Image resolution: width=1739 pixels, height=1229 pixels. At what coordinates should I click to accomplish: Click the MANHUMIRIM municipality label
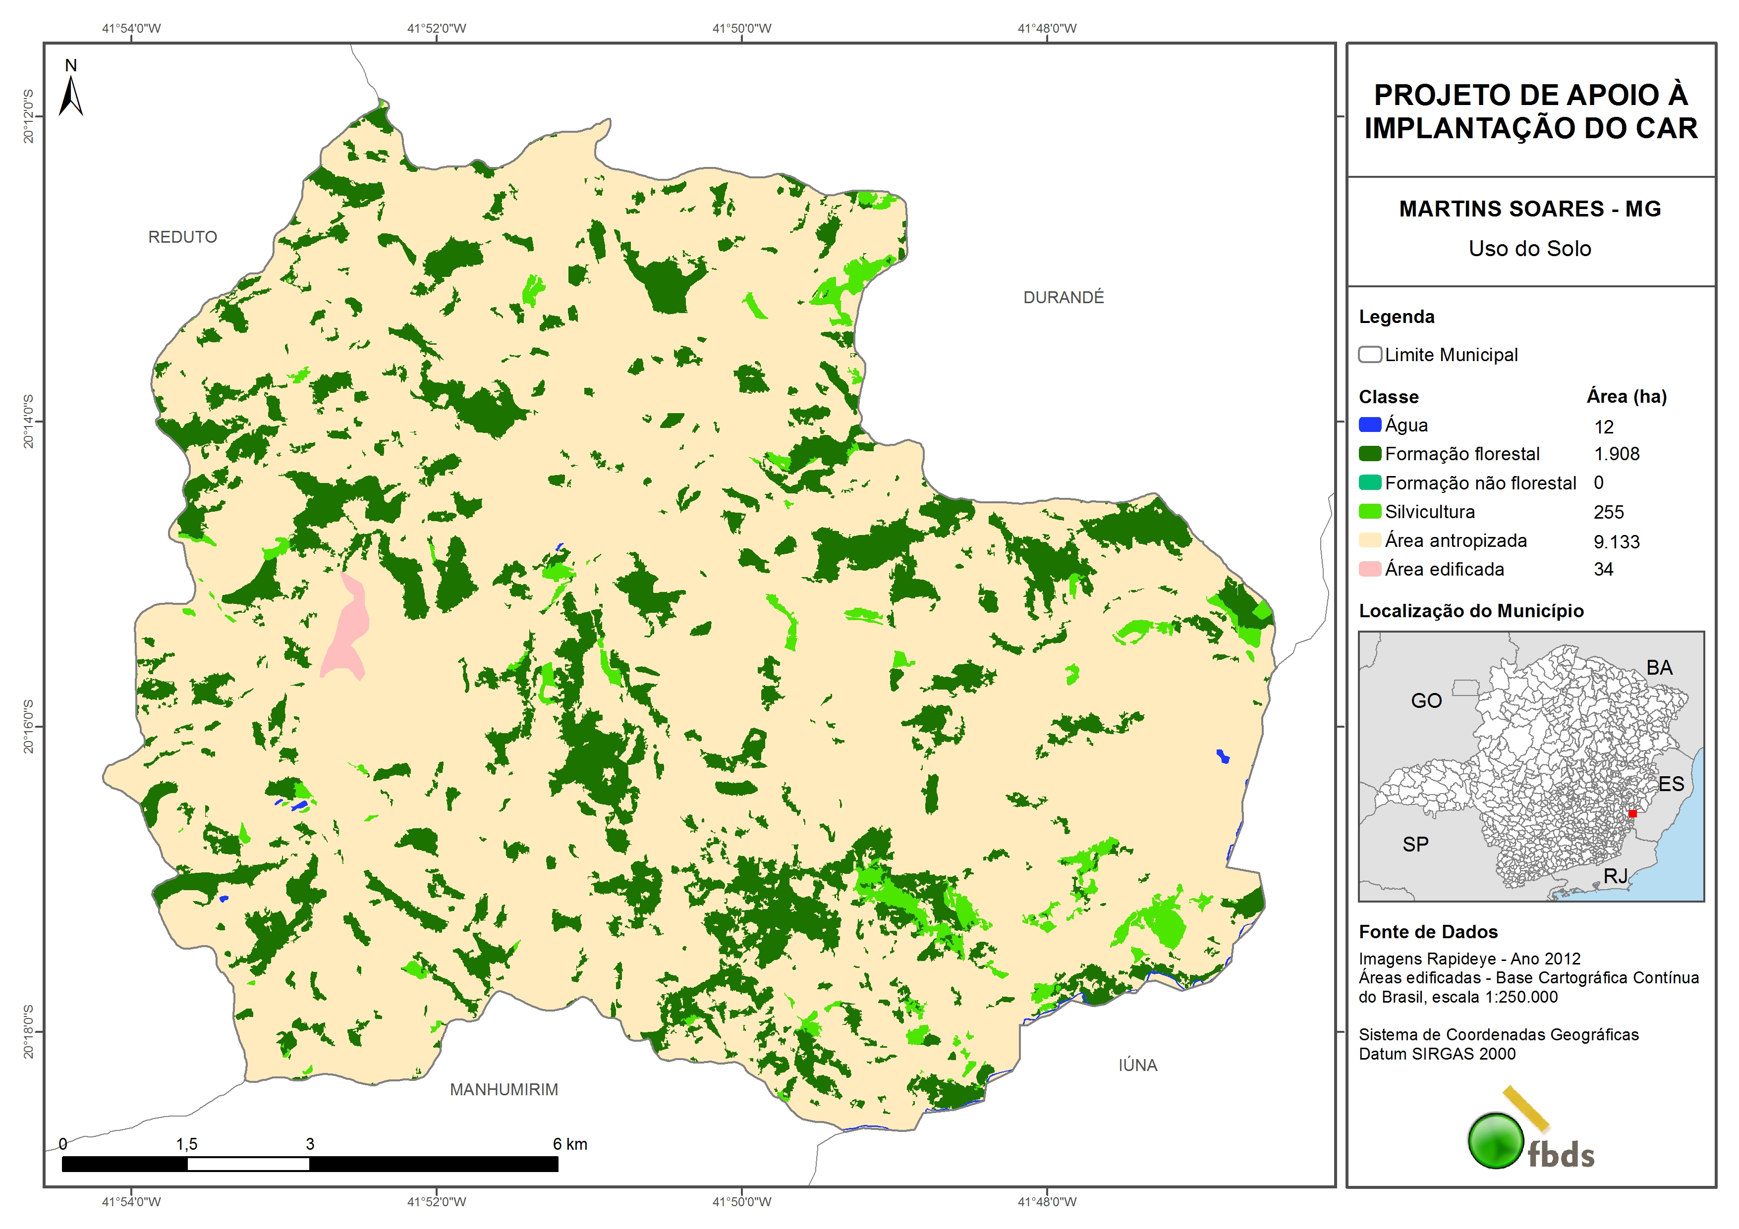tap(504, 1089)
